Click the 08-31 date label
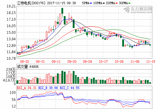 tap(40, 62)
